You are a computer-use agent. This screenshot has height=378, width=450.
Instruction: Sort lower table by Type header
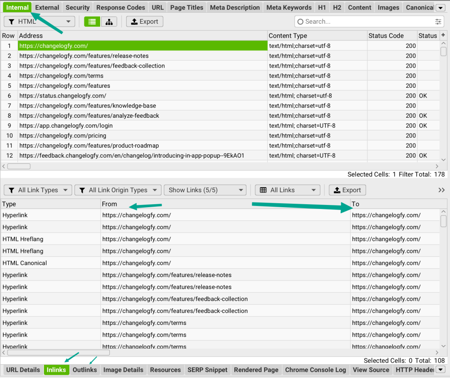point(51,204)
